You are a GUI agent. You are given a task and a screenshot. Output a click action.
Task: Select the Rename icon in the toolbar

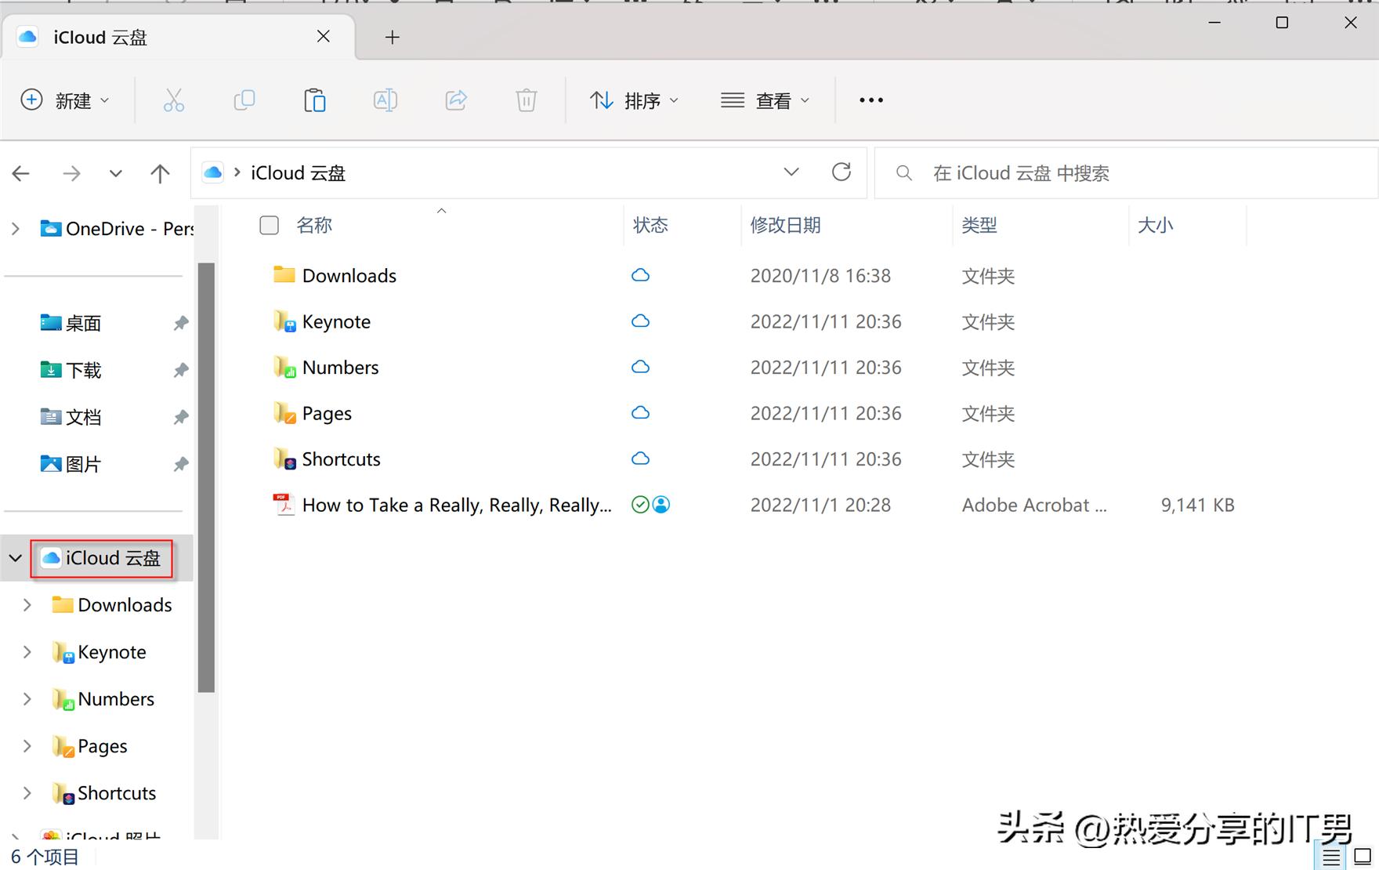(385, 100)
